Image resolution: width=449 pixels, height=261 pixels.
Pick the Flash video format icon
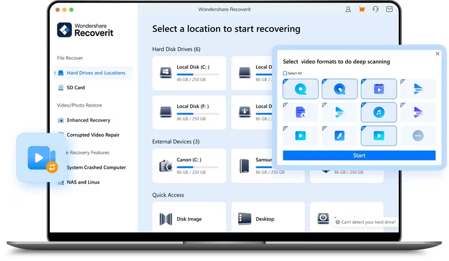339,136
